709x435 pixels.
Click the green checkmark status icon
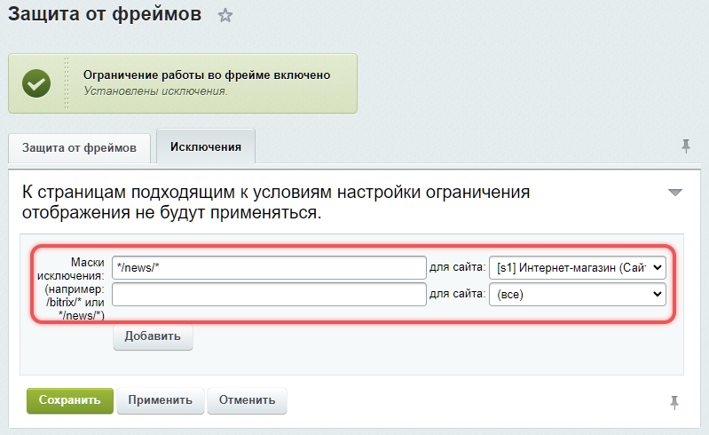36,83
